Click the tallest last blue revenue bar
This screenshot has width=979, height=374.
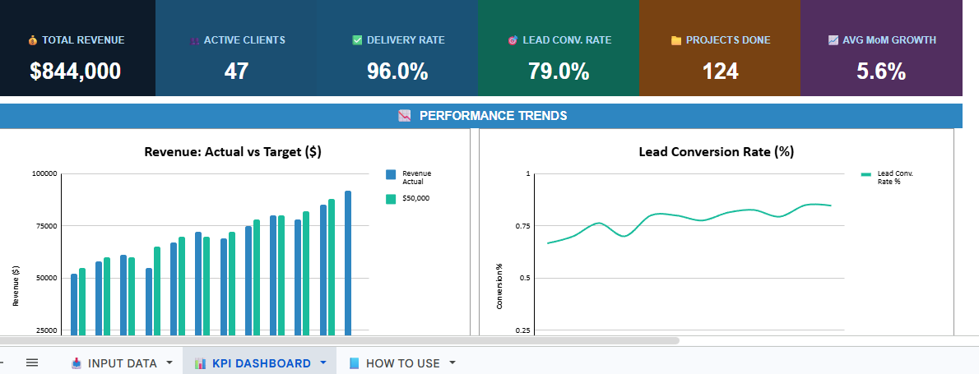pyautogui.click(x=348, y=263)
